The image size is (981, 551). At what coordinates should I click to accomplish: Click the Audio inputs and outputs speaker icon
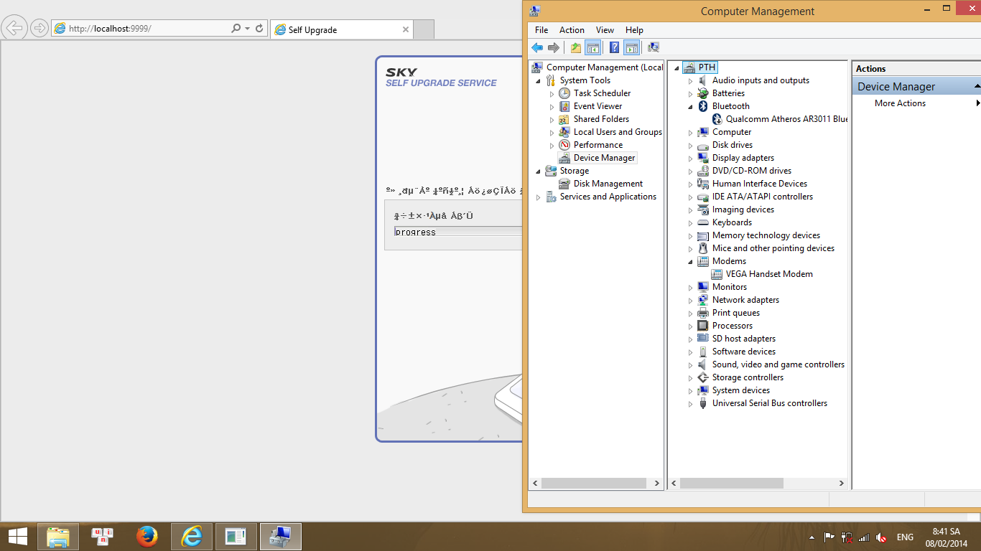click(703, 80)
